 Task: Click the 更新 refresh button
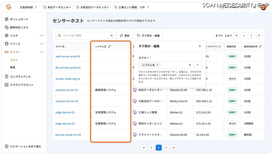click(125, 35)
